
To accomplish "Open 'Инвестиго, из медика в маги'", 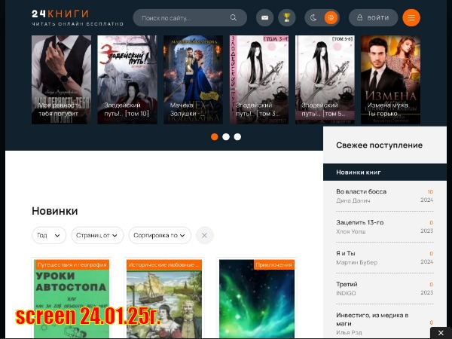I will (x=372, y=319).
